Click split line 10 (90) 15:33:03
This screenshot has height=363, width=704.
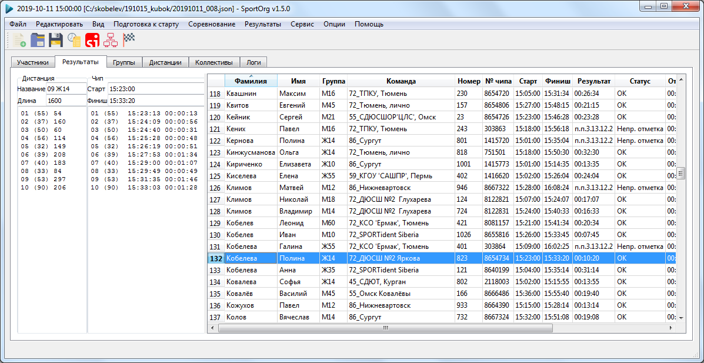point(144,187)
